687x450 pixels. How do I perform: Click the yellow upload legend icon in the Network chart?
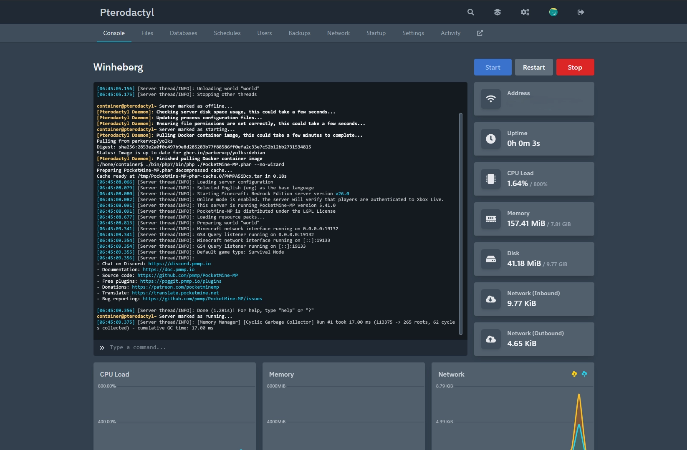pyautogui.click(x=574, y=374)
